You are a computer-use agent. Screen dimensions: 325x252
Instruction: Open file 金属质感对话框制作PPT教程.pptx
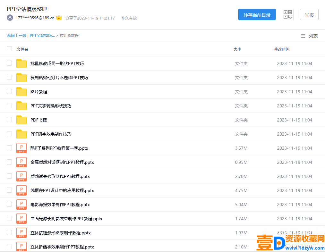point(62,162)
